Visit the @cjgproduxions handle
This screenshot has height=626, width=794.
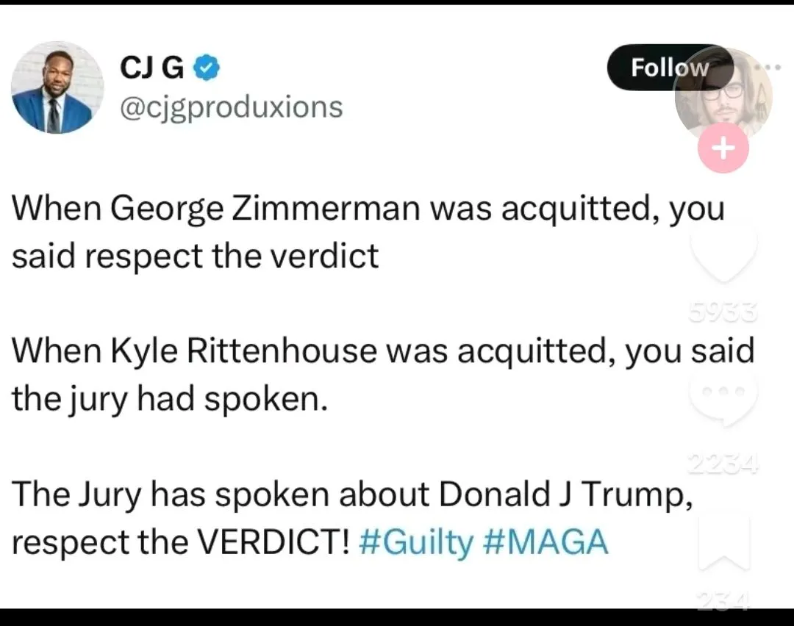tap(231, 107)
